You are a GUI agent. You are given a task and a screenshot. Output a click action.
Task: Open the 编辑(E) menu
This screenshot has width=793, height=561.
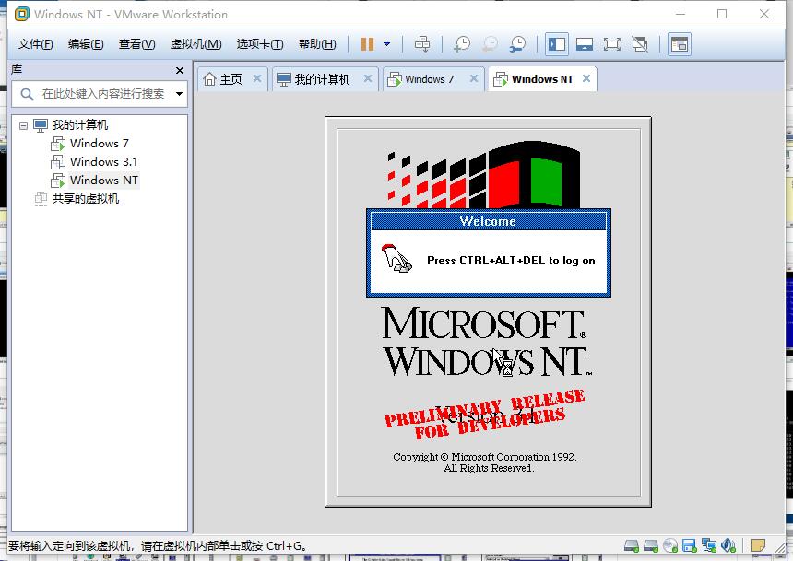pos(86,44)
